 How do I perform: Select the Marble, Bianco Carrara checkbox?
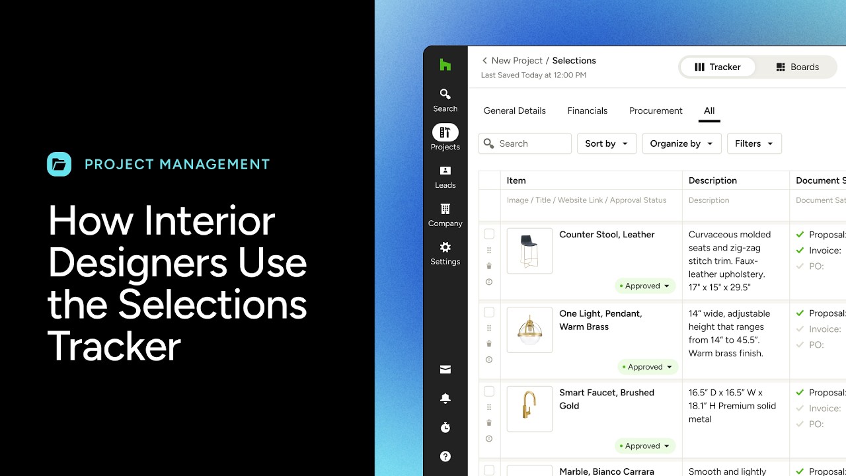(489, 470)
